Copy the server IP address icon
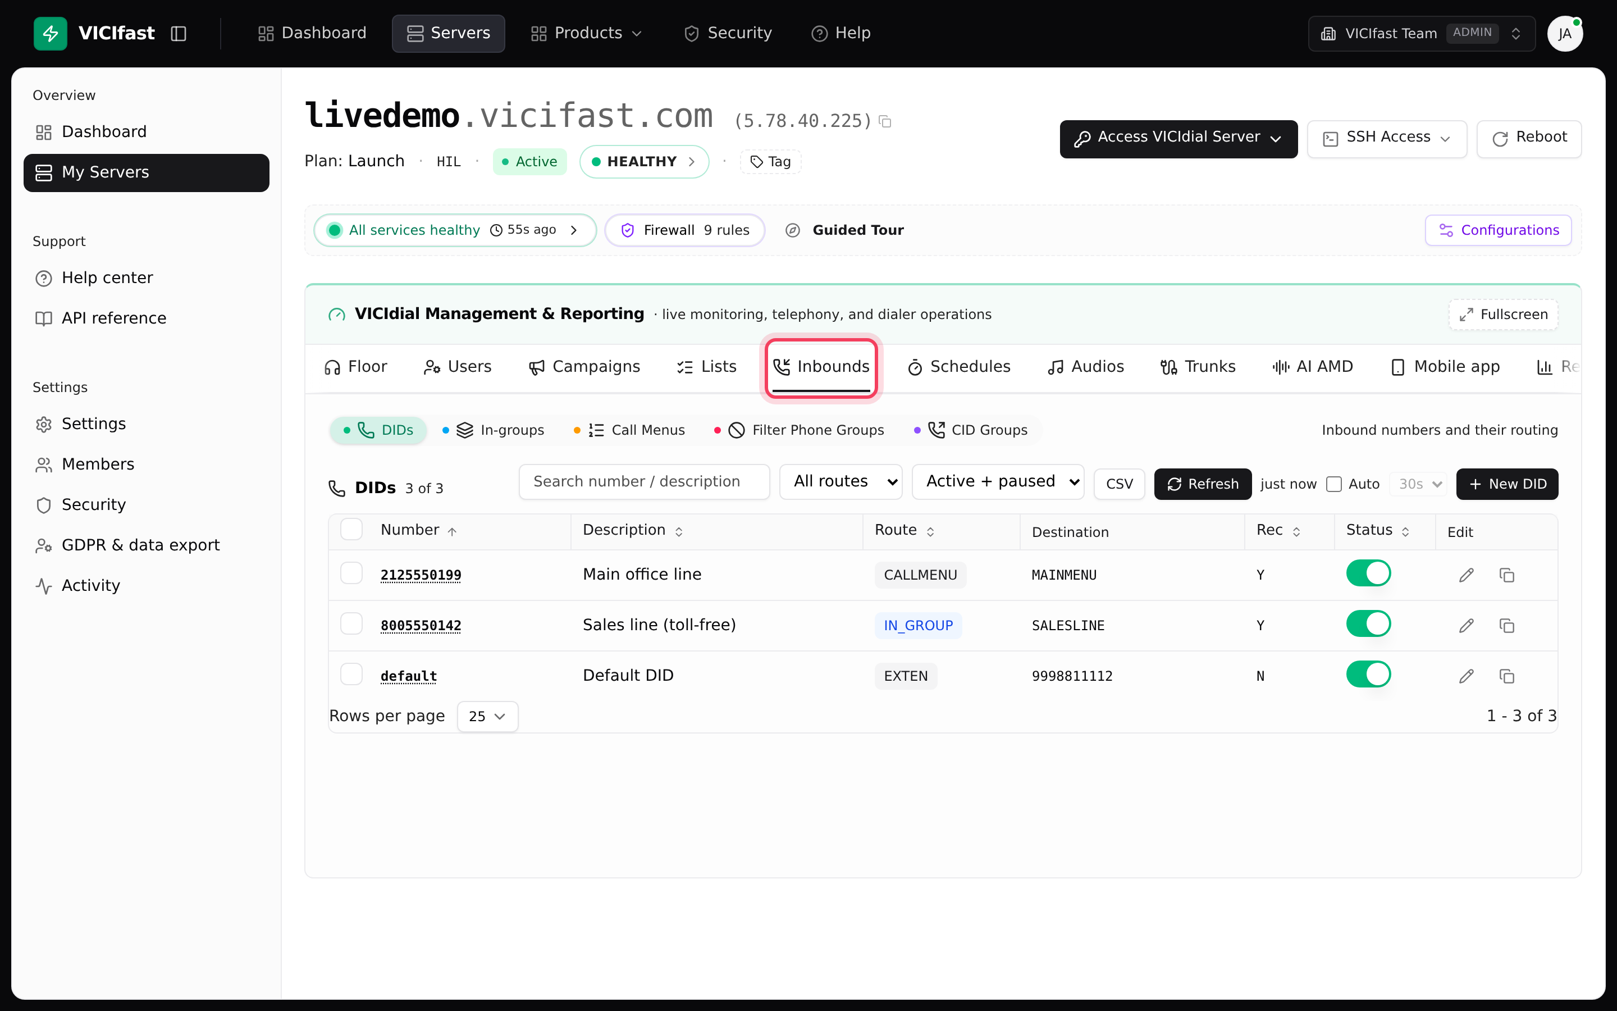Screen dimensions: 1617x1011 (x=885, y=121)
